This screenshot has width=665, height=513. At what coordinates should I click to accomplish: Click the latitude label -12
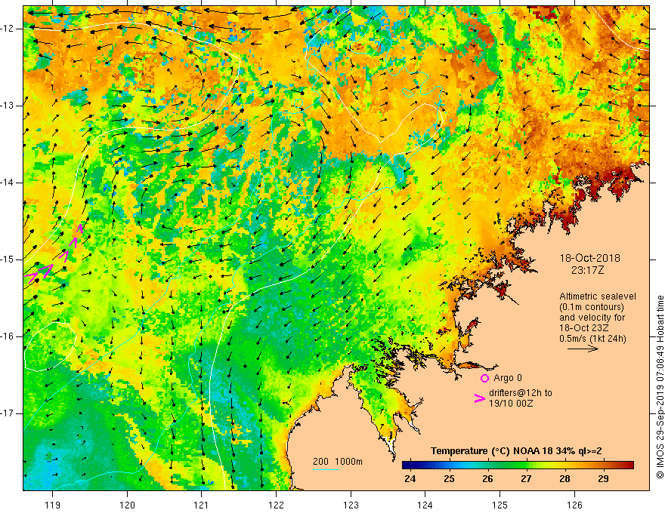pyautogui.click(x=8, y=29)
